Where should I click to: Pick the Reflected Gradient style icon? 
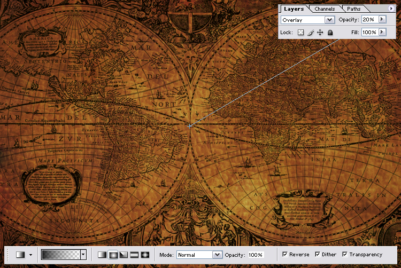[x=134, y=255]
